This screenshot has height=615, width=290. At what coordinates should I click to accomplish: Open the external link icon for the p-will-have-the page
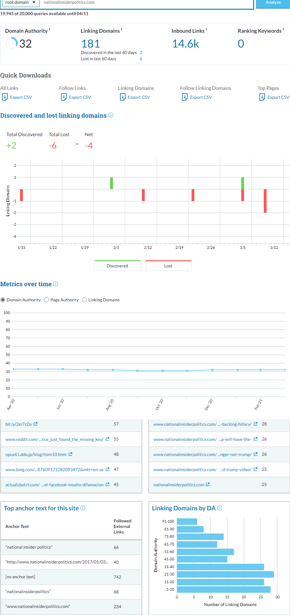pos(255,439)
